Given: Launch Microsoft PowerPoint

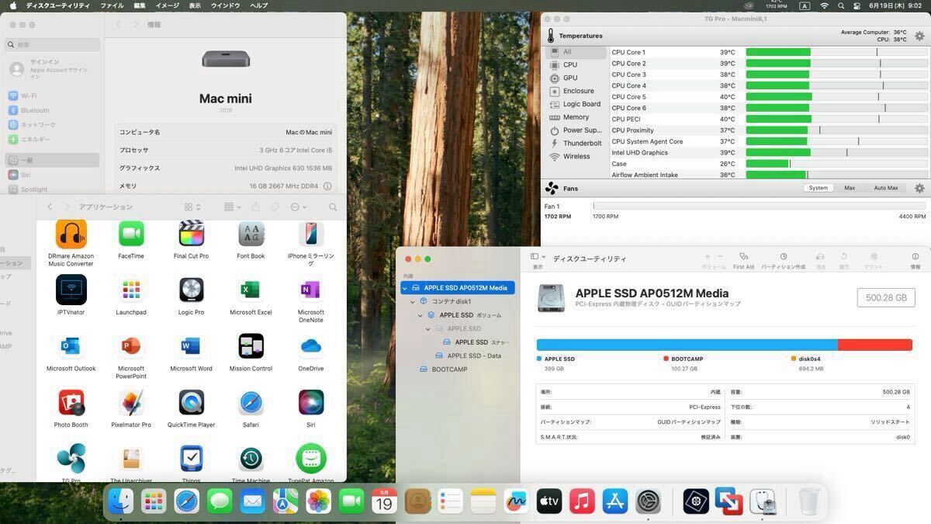Looking at the screenshot, I should point(131,346).
